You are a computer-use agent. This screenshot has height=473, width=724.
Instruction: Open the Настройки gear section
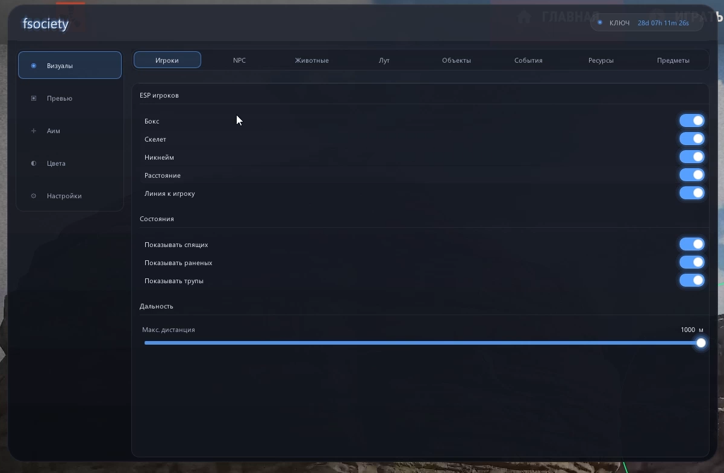70,196
